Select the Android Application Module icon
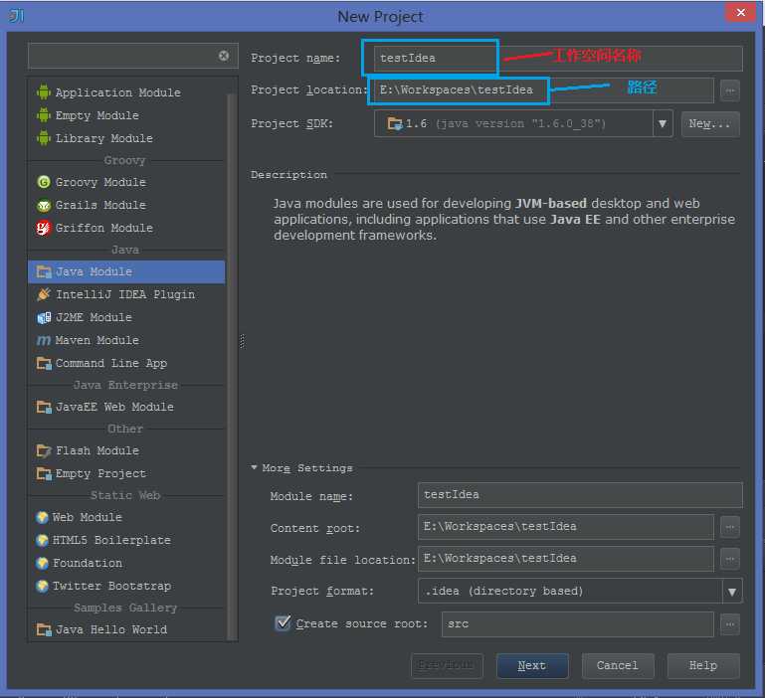This screenshot has height=698, width=765. [x=44, y=91]
